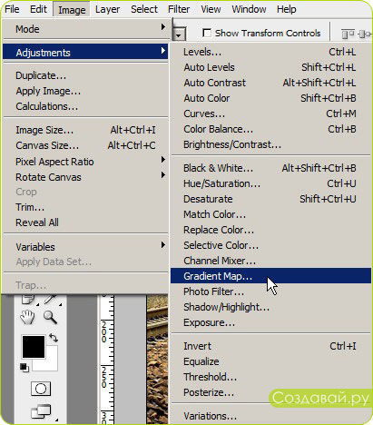Click the Align top edges icon
373x425 pixels.
348,34
